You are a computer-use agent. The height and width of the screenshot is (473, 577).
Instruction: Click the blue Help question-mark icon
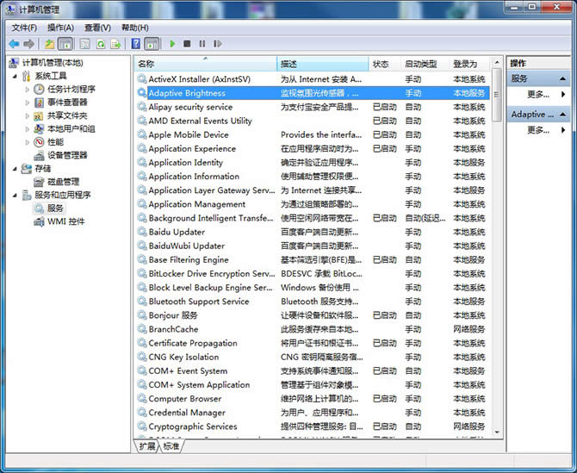point(136,43)
